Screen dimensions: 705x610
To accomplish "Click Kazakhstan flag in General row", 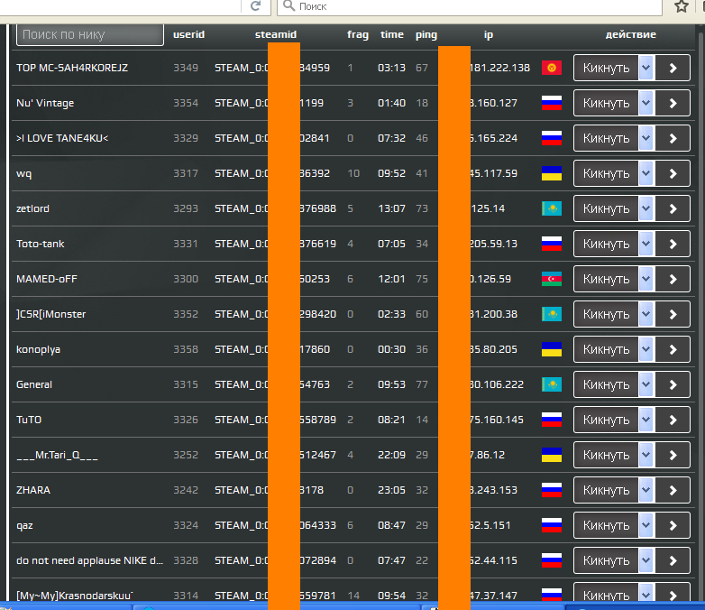I will 552,384.
